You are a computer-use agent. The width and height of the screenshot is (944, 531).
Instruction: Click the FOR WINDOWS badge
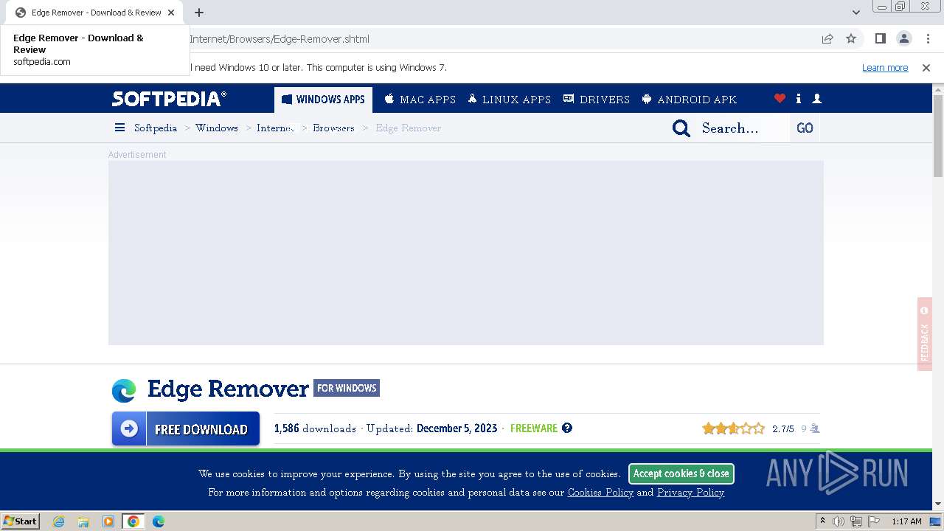347,388
